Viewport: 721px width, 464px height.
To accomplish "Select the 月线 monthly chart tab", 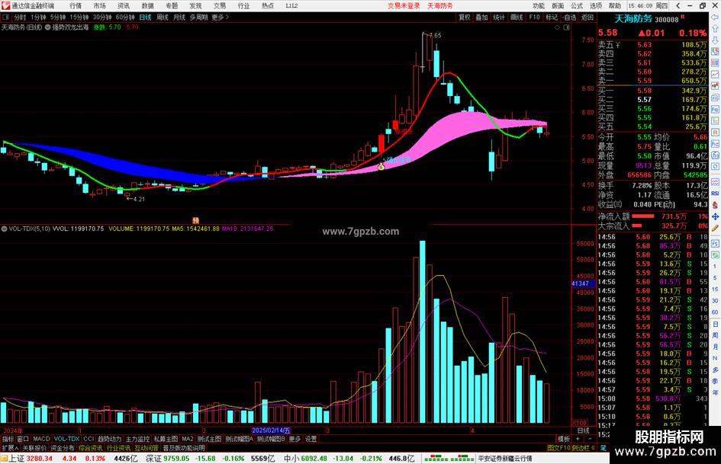I will point(179,17).
